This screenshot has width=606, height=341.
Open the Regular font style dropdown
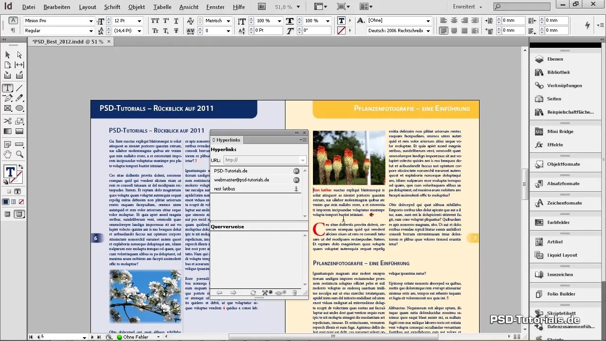pos(91,31)
